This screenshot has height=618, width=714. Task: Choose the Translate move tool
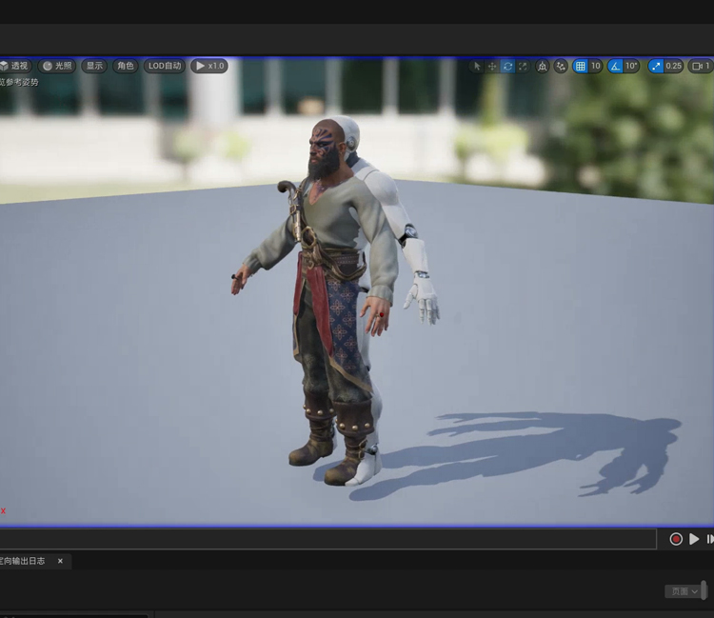coord(492,67)
